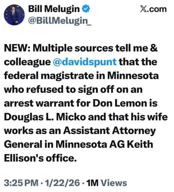The height and width of the screenshot is (192, 174).
Task: Click the name Douglas L. Micko
Action: 45,117
